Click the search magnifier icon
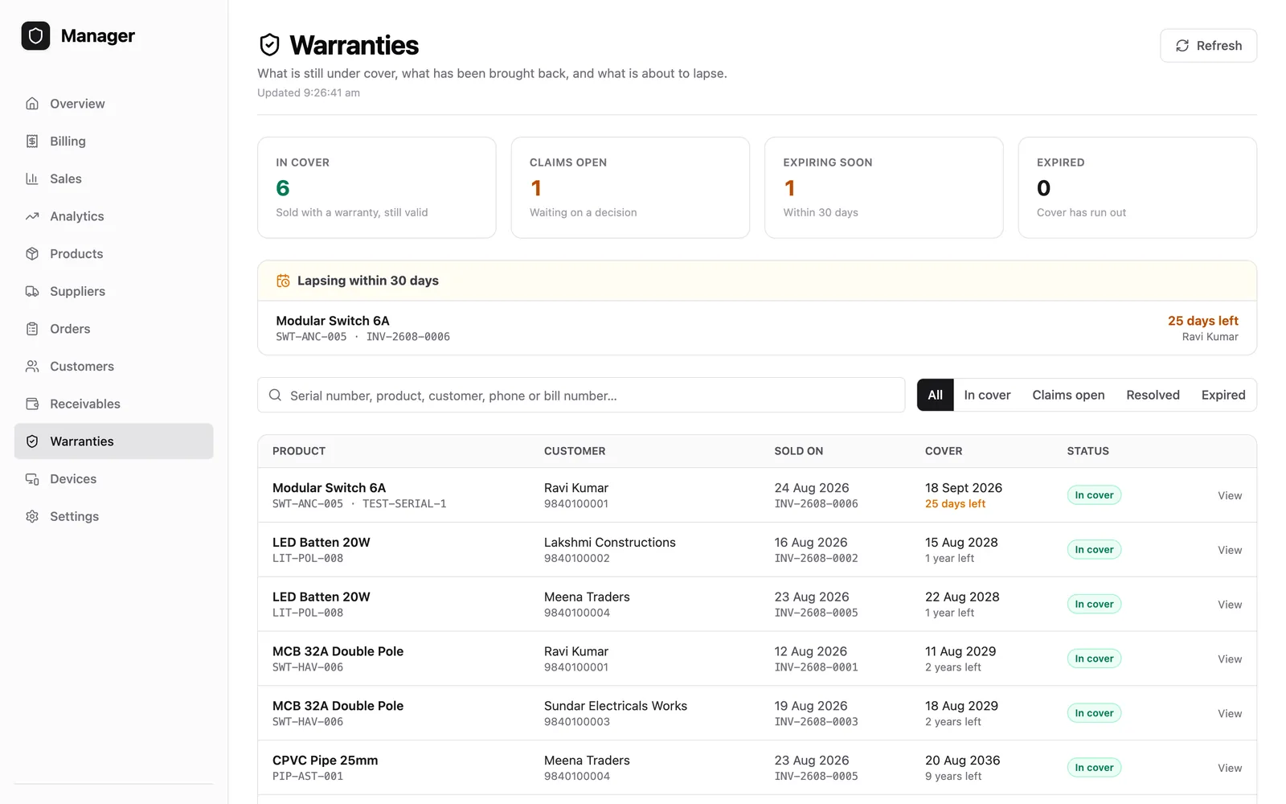 coord(275,395)
